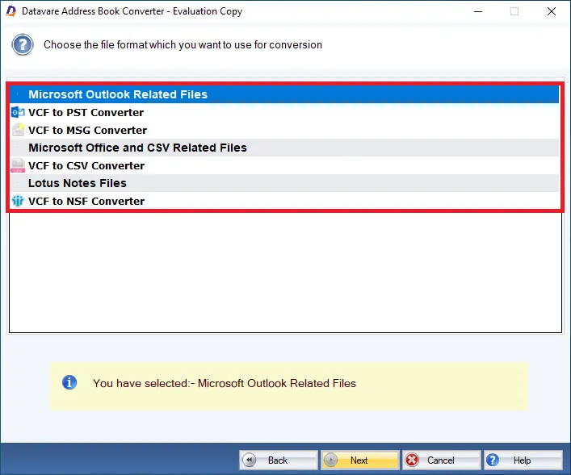The height and width of the screenshot is (475, 571).
Task: Click the 'You have selected' status message
Action: pos(225,383)
